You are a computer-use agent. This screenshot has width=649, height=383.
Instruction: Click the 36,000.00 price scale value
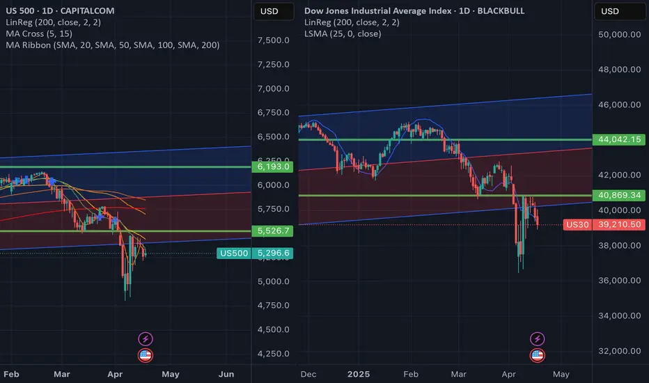(620, 281)
